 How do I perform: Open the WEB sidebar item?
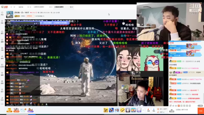[2, 99]
